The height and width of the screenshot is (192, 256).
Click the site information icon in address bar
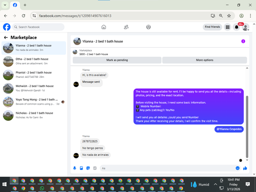(x=34, y=16)
